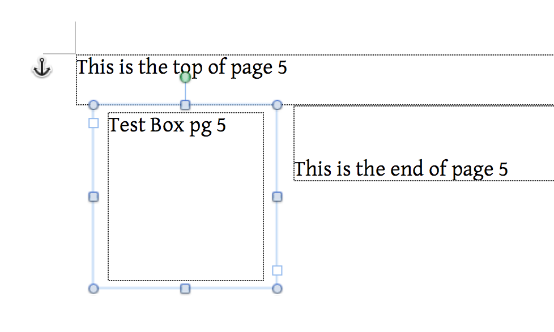The height and width of the screenshot is (332, 554).
Task: Place cursor in 'This is the top of page 5'
Action: [x=182, y=67]
